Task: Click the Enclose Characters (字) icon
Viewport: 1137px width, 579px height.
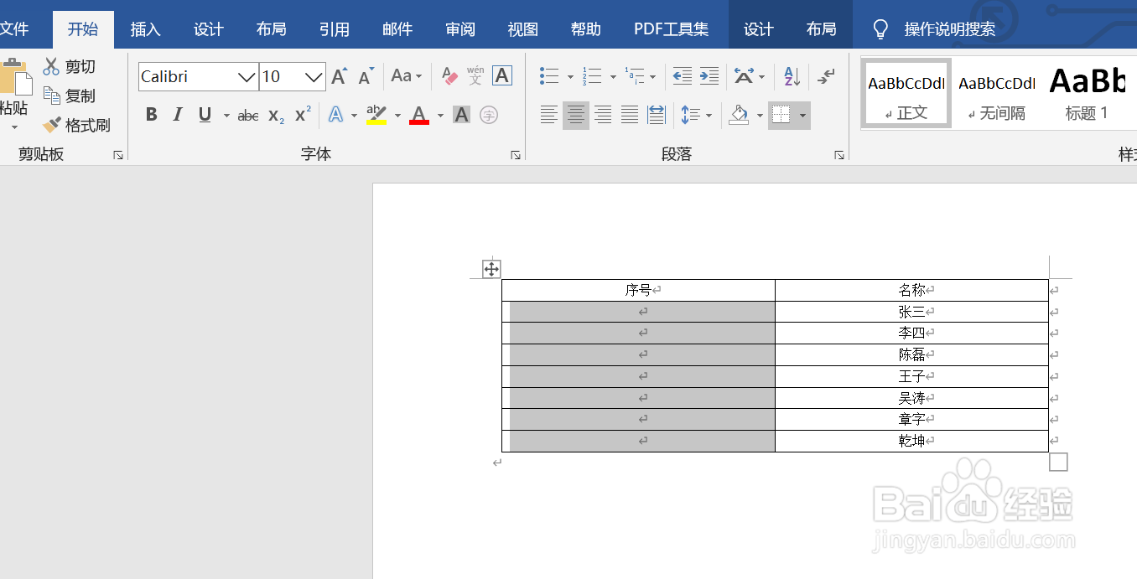Action: [x=489, y=115]
